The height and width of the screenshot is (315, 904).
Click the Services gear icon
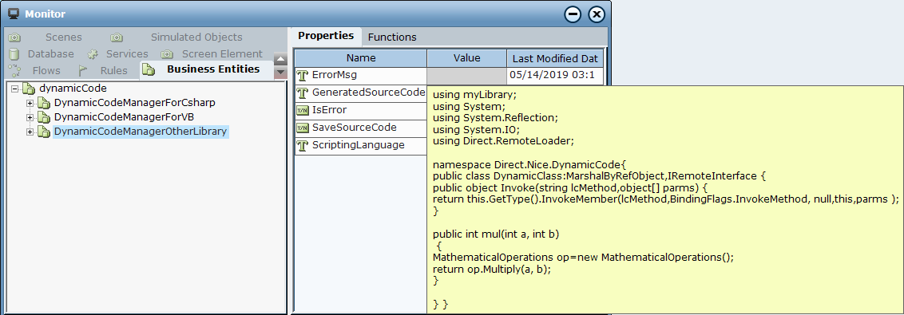[93, 54]
